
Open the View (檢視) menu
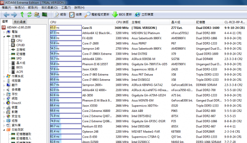20,8
